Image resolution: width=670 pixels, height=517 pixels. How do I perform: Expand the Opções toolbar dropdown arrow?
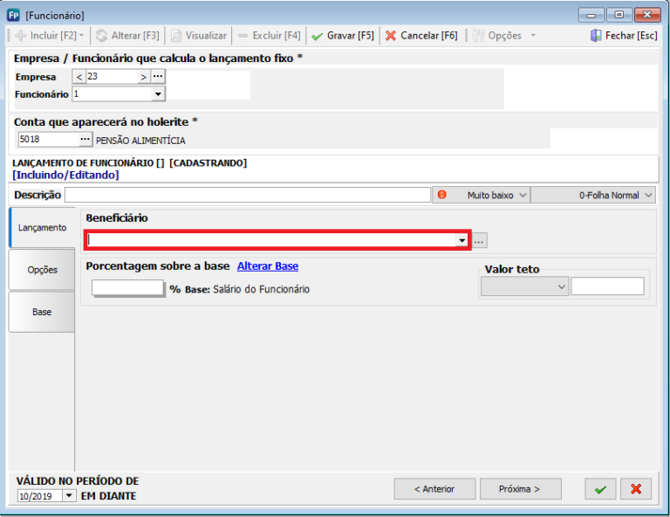(x=533, y=36)
